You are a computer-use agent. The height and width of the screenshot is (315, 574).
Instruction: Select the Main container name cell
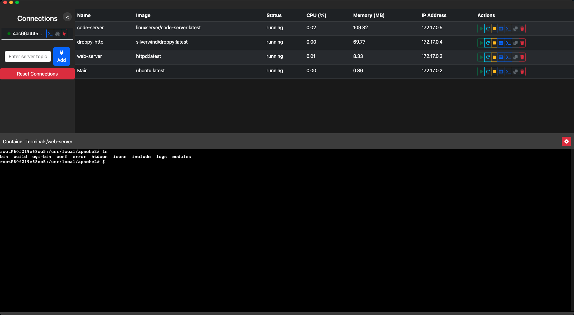click(82, 70)
